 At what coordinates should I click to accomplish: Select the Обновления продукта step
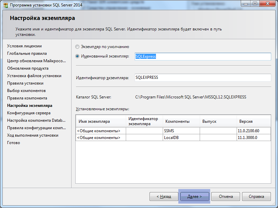pos(28,68)
